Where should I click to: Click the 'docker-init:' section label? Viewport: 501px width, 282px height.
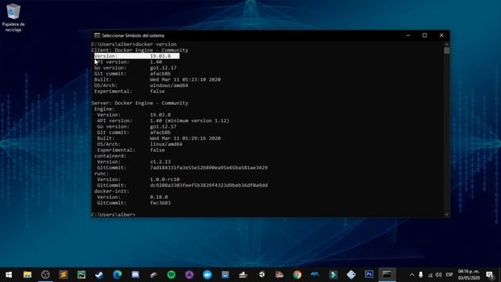point(111,191)
